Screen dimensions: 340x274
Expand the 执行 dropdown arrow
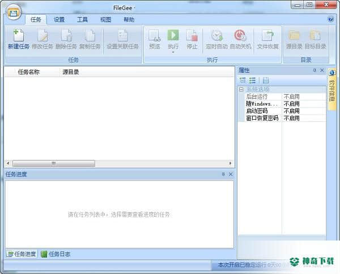173,52
